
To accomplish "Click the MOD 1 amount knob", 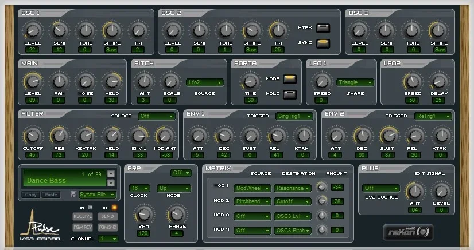I will 321,187.
